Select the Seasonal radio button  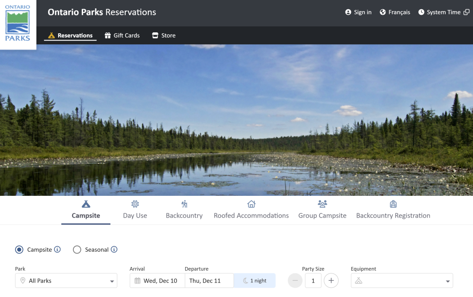[77, 249]
